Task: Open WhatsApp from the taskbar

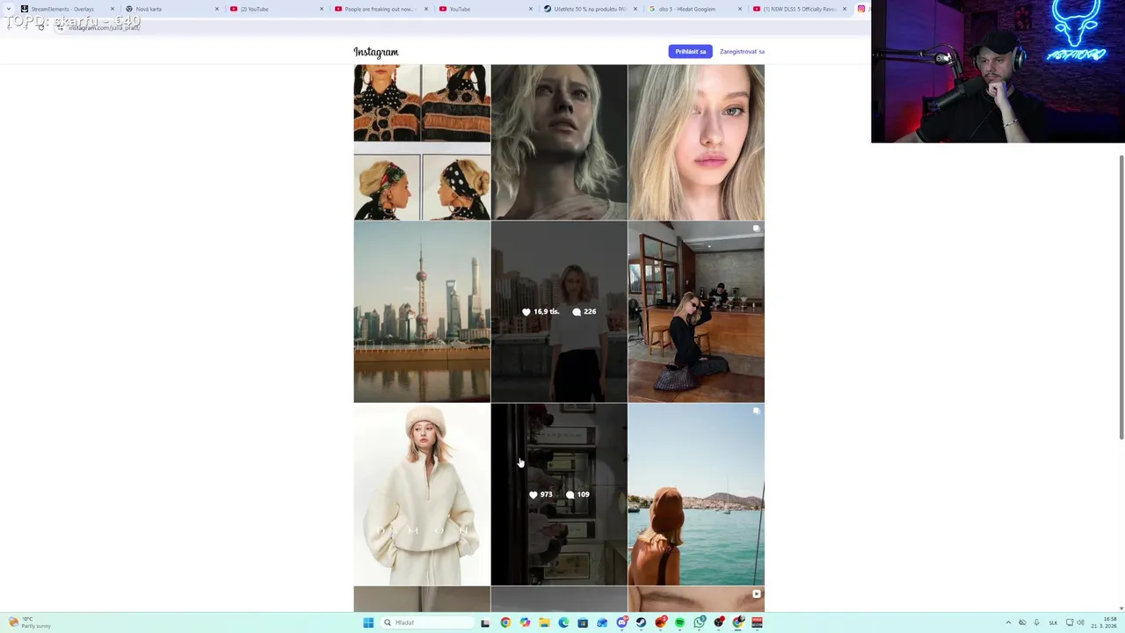Action: pyautogui.click(x=699, y=622)
